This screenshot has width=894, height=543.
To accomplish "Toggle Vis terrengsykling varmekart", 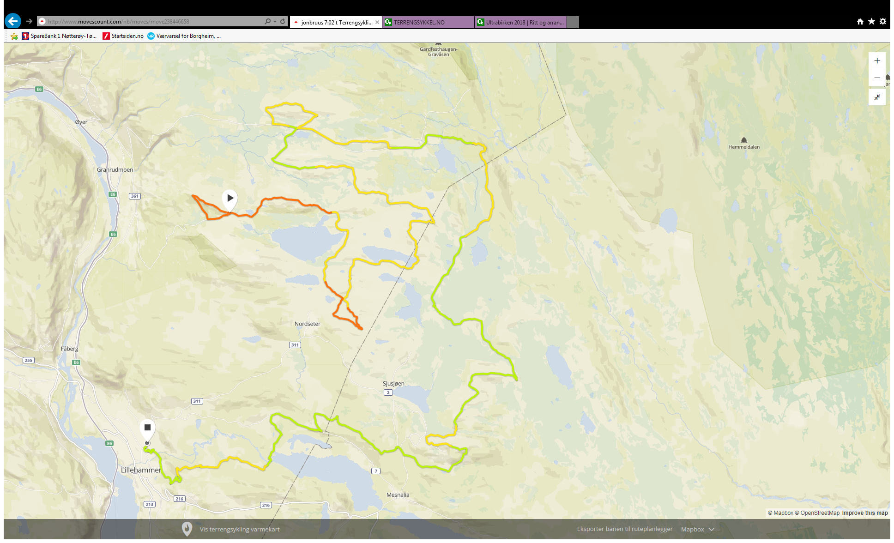I will click(240, 529).
